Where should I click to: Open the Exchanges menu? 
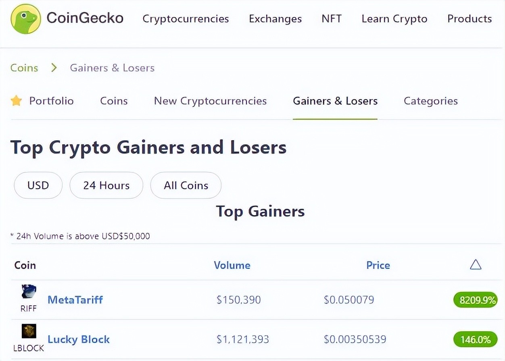coord(275,19)
